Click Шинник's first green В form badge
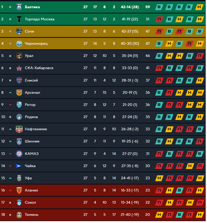 point(159,141)
